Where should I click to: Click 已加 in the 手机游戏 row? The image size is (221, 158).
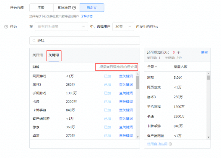pyautogui.click(x=107, y=93)
